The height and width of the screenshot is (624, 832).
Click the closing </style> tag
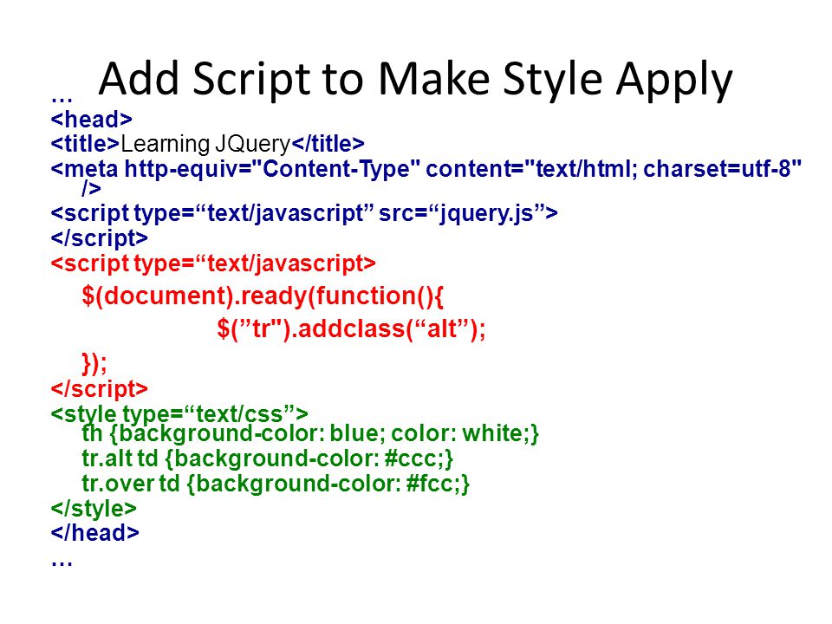pos(94,509)
